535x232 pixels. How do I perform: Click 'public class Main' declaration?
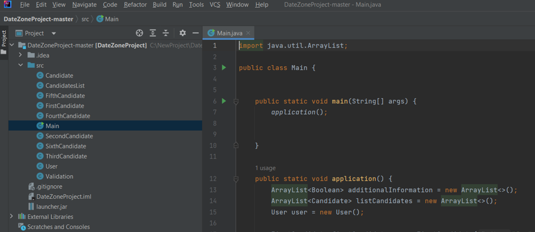click(277, 68)
